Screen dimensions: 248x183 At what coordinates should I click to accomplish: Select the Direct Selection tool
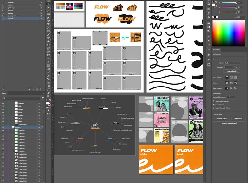[48, 7]
